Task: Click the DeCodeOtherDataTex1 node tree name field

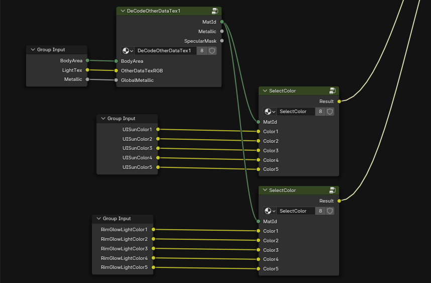Action: 165,51
